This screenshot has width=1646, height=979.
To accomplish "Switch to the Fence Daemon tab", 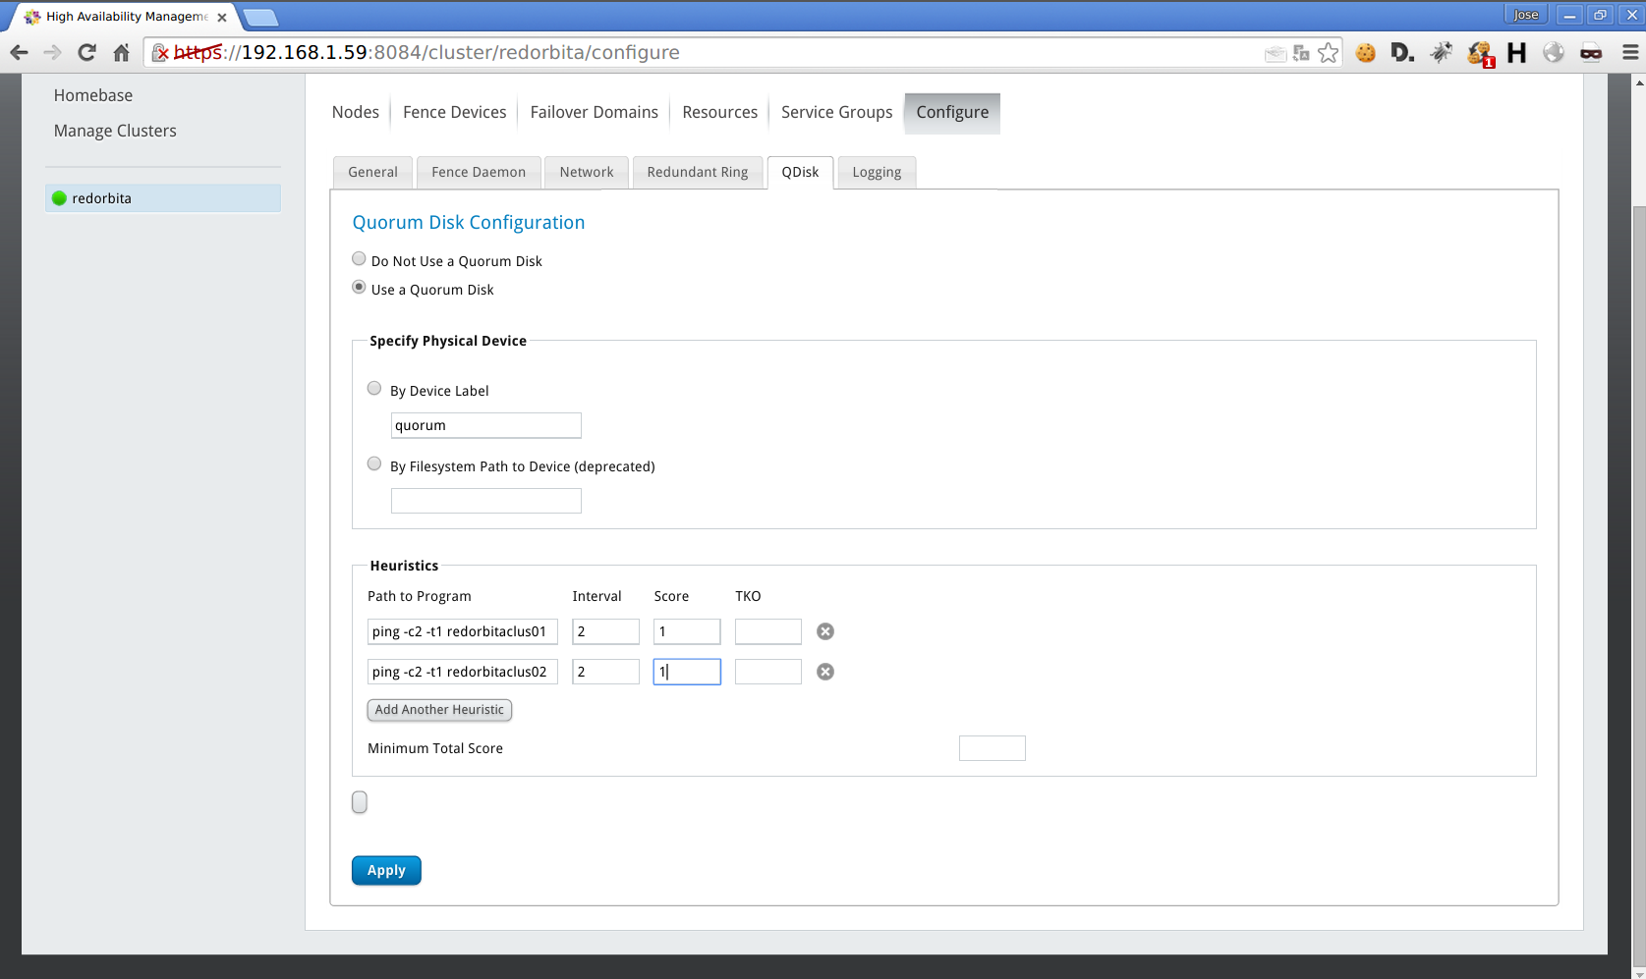I will pyautogui.click(x=479, y=172).
